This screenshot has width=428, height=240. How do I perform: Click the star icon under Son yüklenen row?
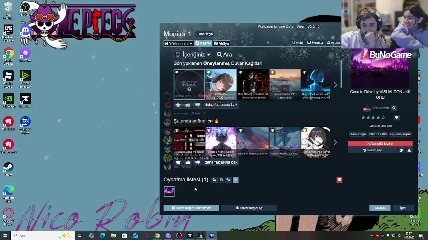click(178, 105)
